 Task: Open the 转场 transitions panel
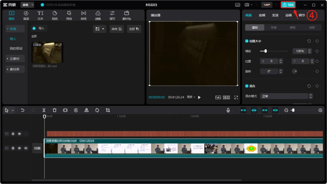click(84, 15)
